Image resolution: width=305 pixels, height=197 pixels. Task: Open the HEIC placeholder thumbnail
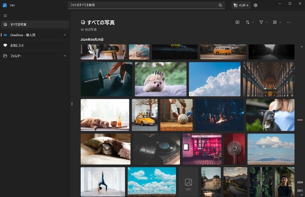pyautogui.click(x=188, y=182)
